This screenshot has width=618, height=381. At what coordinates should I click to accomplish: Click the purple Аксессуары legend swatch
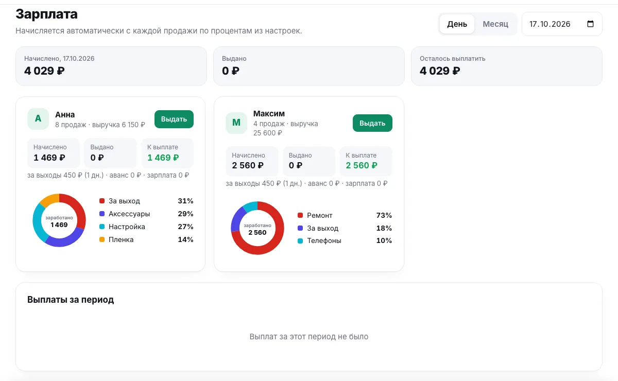click(x=102, y=214)
